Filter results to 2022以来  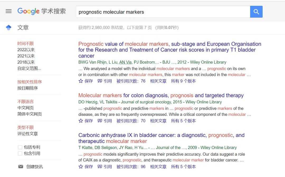[x=26, y=50]
